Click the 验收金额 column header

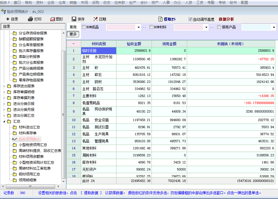(x=134, y=44)
